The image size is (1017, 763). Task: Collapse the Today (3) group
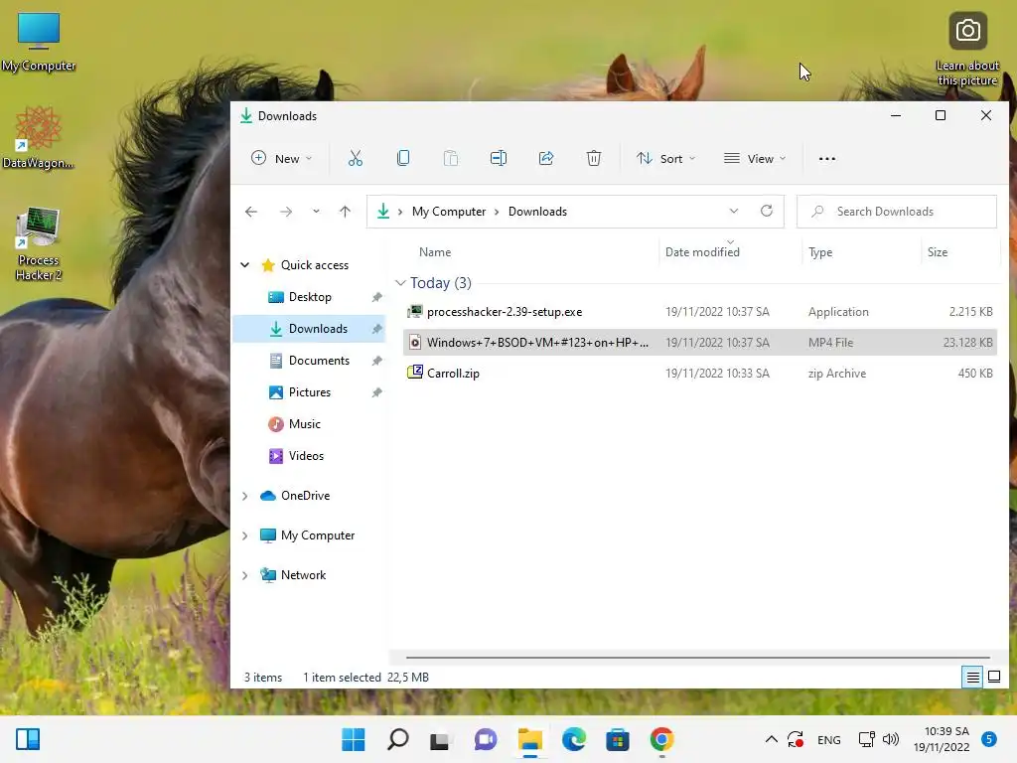(x=401, y=283)
